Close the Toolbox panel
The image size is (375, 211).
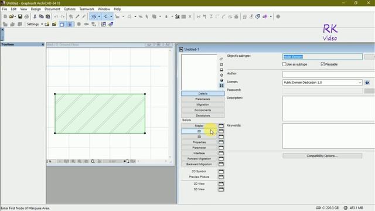43,45
